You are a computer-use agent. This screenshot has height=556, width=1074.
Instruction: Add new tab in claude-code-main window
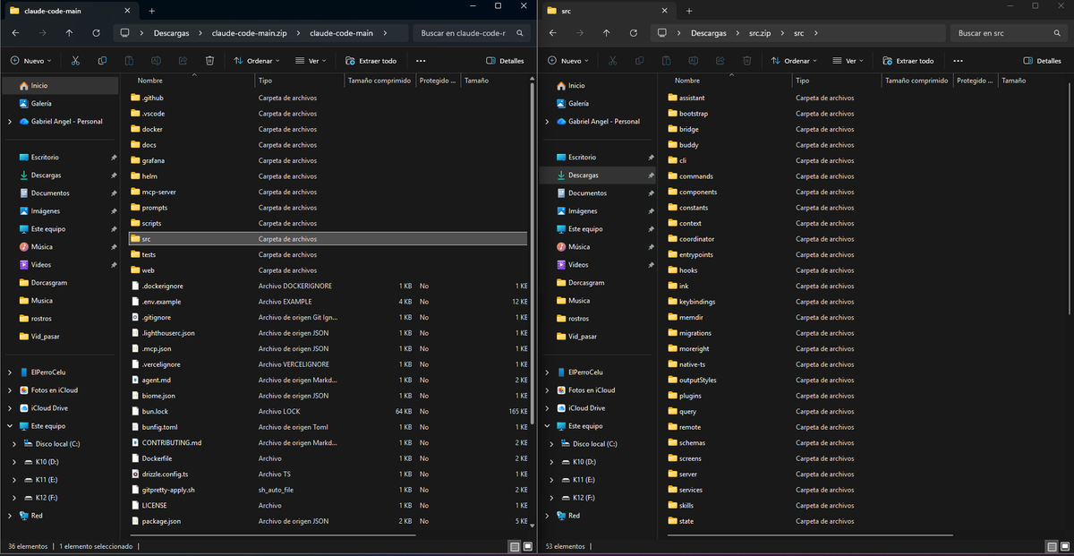click(x=151, y=11)
